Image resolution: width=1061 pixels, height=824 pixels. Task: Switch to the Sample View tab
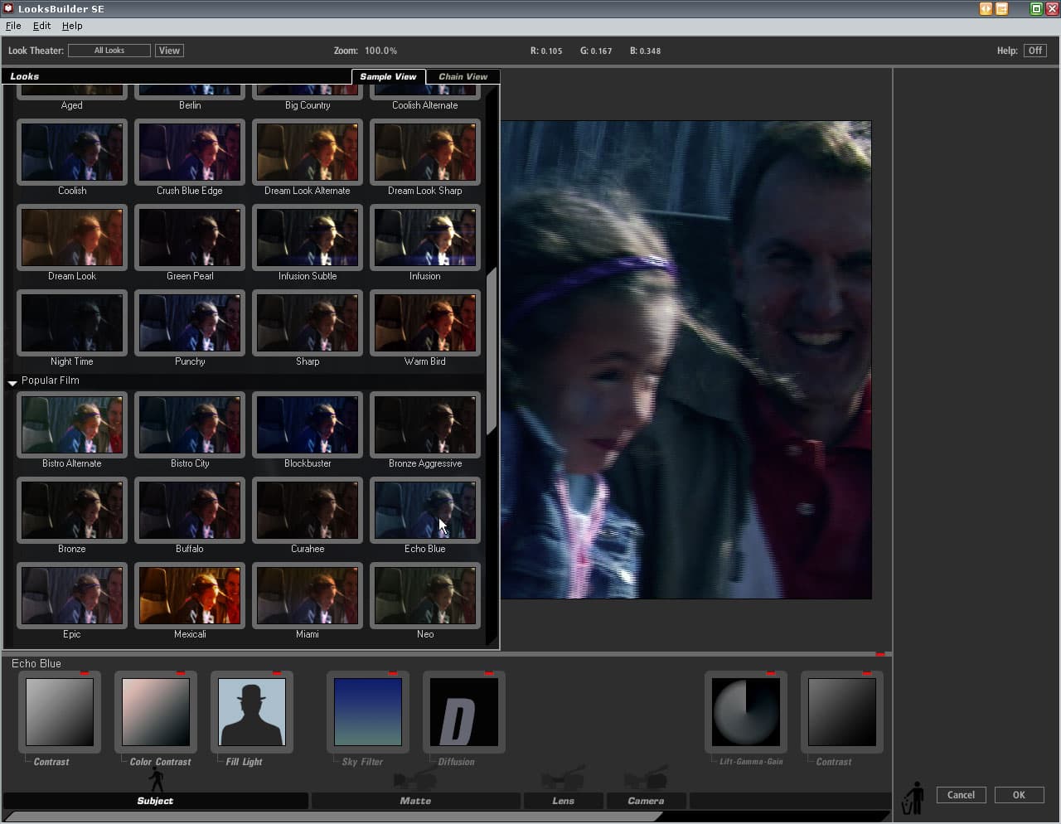[x=388, y=76]
